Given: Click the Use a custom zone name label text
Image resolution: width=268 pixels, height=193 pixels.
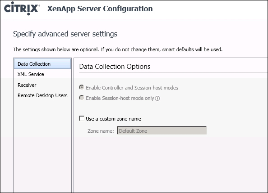Looking at the screenshot, I should pos(113,119).
